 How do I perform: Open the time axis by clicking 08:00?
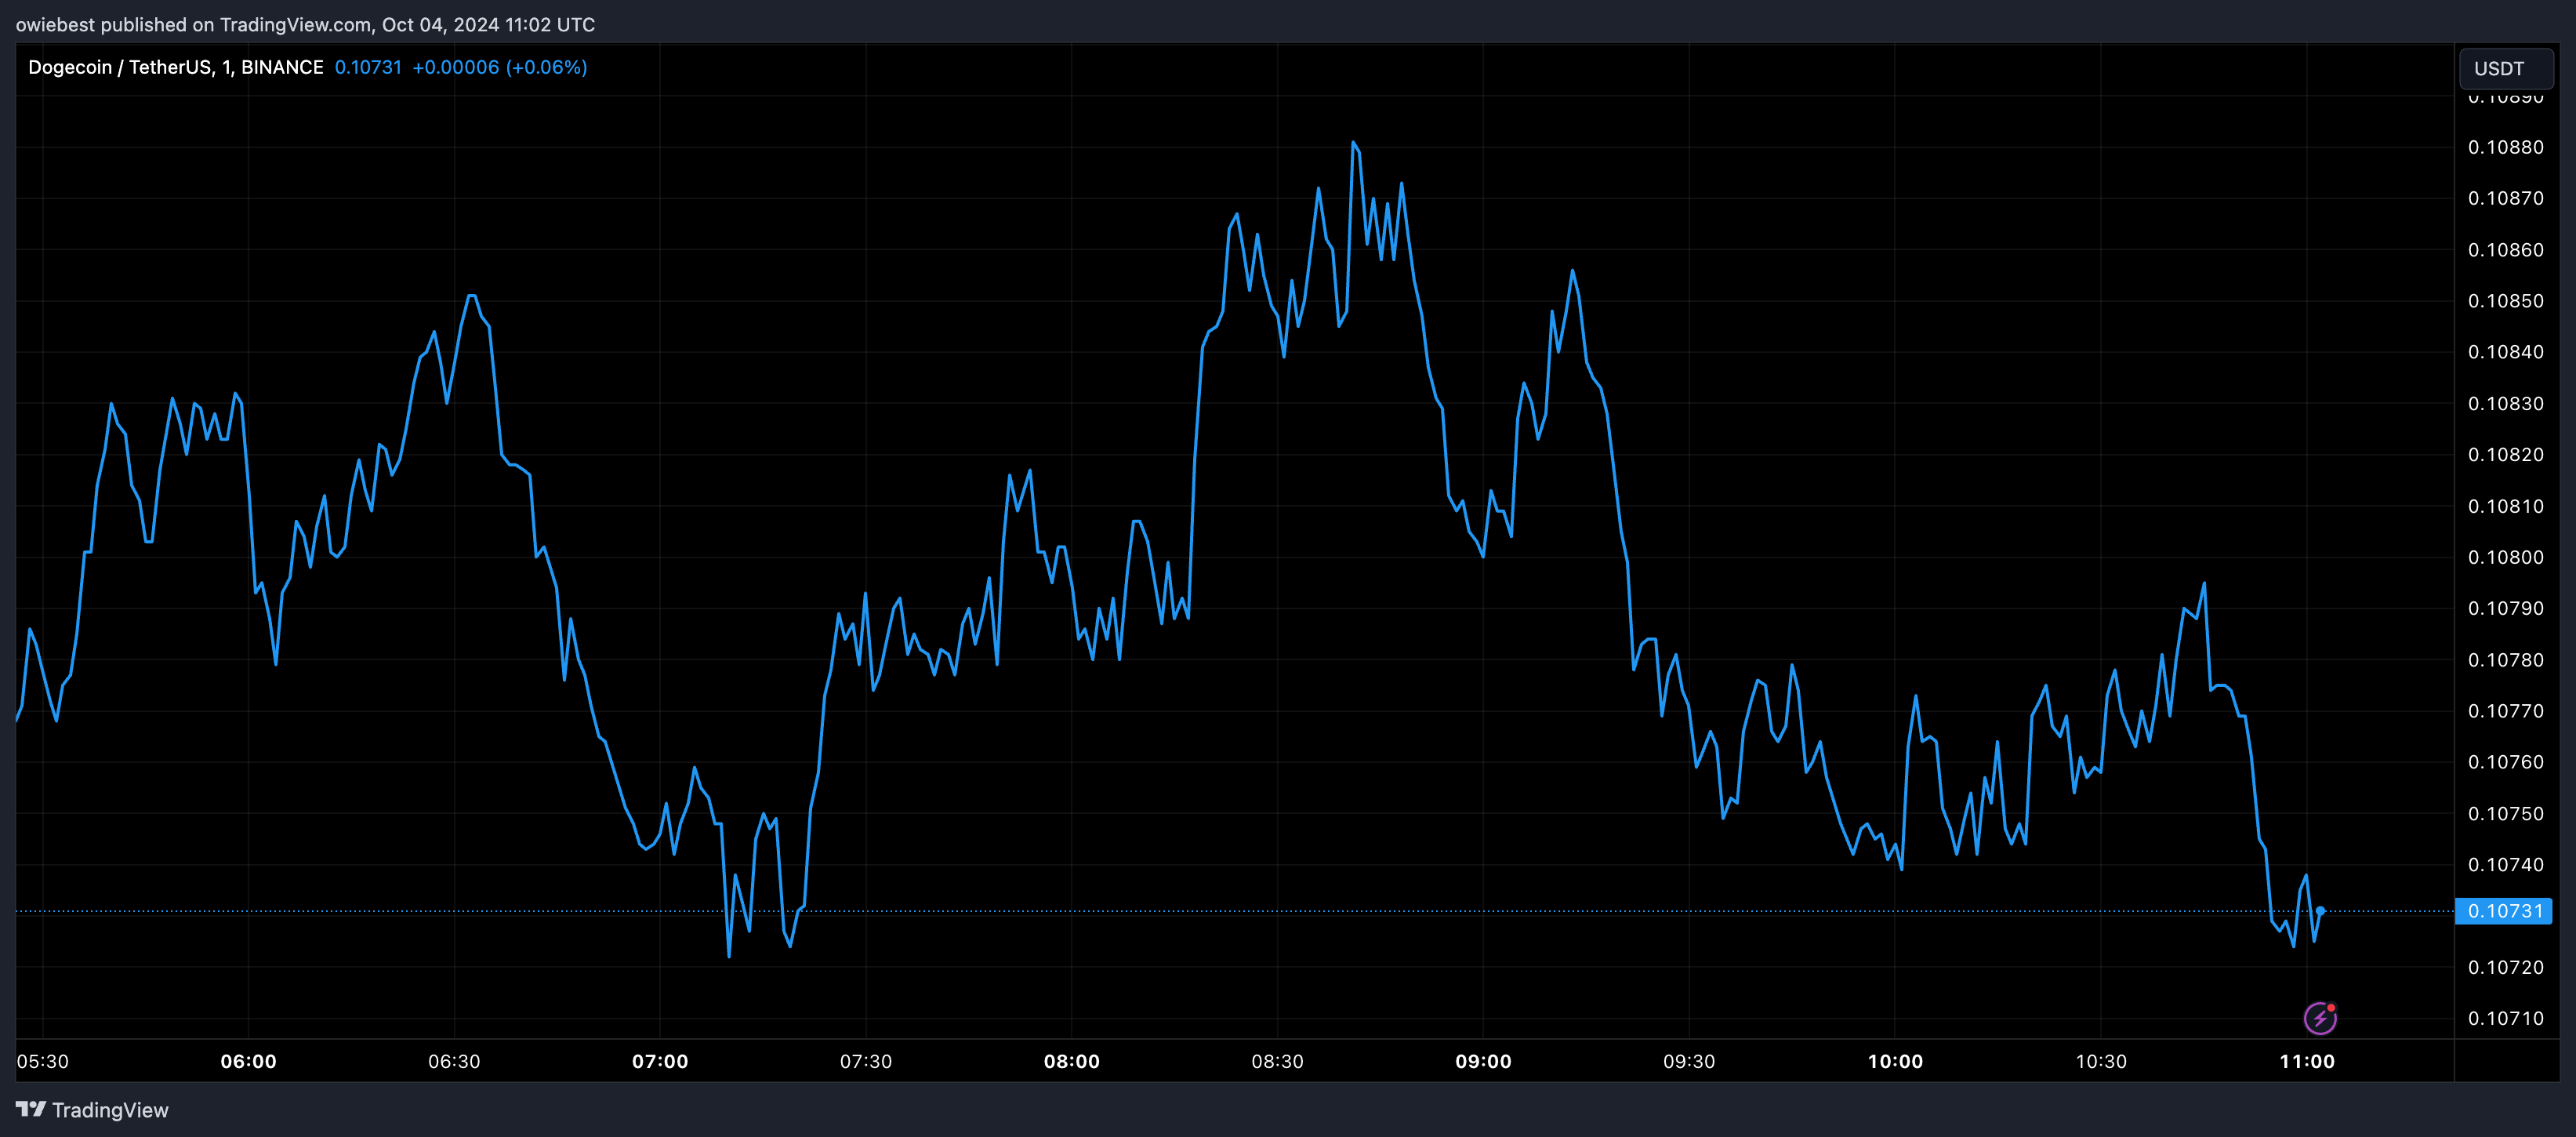coord(1073,1062)
